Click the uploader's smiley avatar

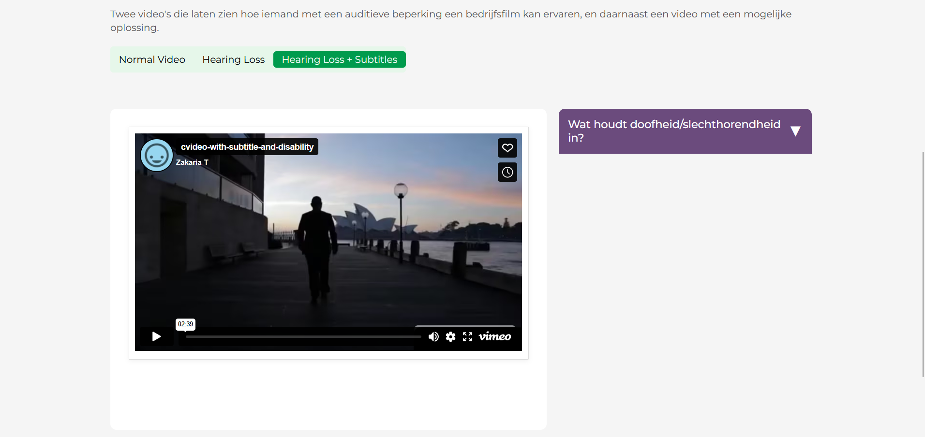tap(156, 156)
